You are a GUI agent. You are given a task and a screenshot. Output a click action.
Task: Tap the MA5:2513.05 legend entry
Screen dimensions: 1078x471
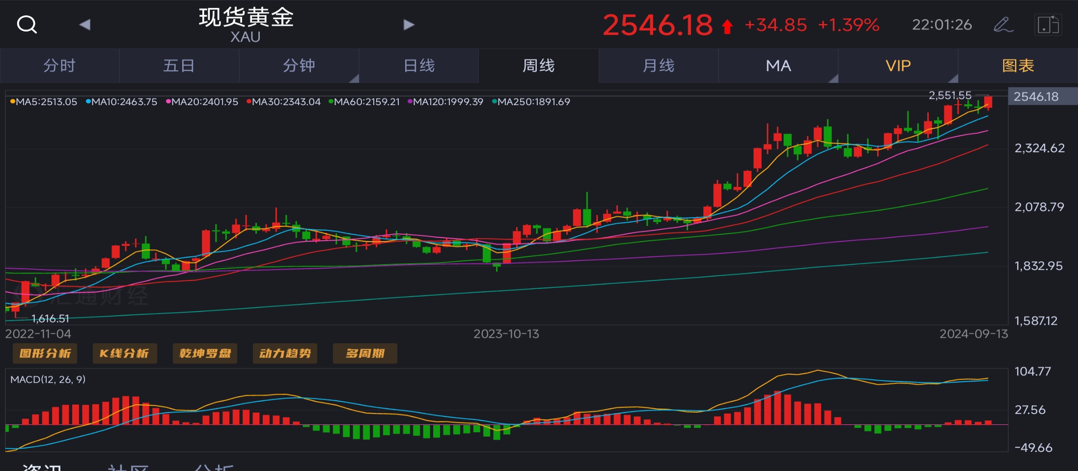pyautogui.click(x=44, y=102)
